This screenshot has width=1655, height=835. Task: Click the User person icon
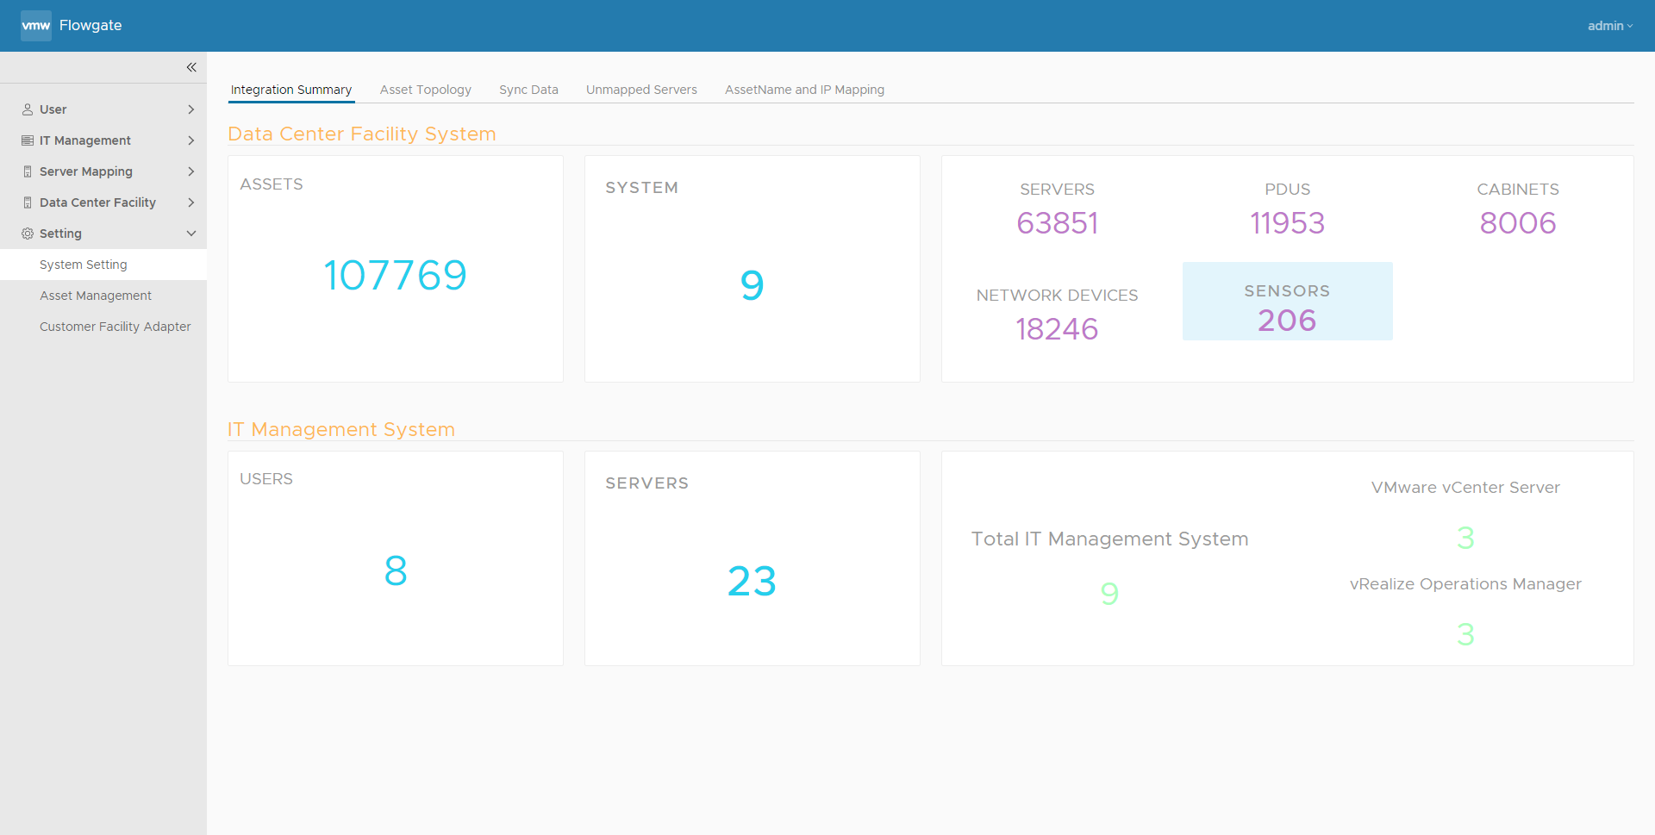coord(28,109)
